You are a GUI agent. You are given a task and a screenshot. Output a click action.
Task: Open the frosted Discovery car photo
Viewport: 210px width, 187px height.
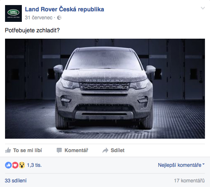coord(105,89)
